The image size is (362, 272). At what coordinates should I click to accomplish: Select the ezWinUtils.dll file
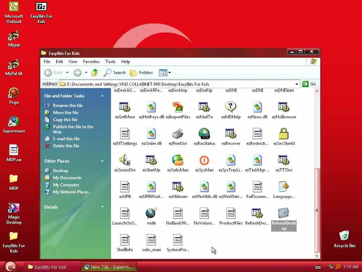click(x=204, y=187)
